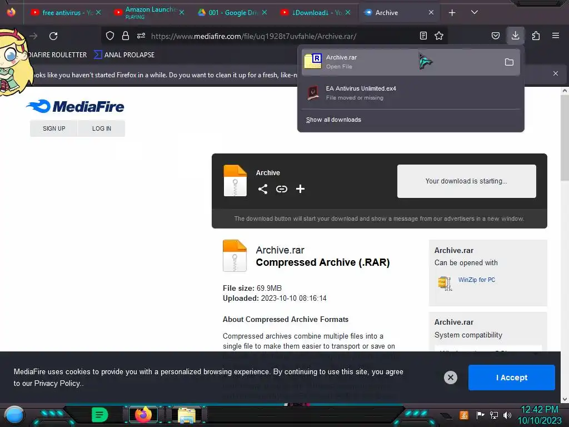Open Action Center flag tray icon
The width and height of the screenshot is (569, 427).
(x=480, y=415)
